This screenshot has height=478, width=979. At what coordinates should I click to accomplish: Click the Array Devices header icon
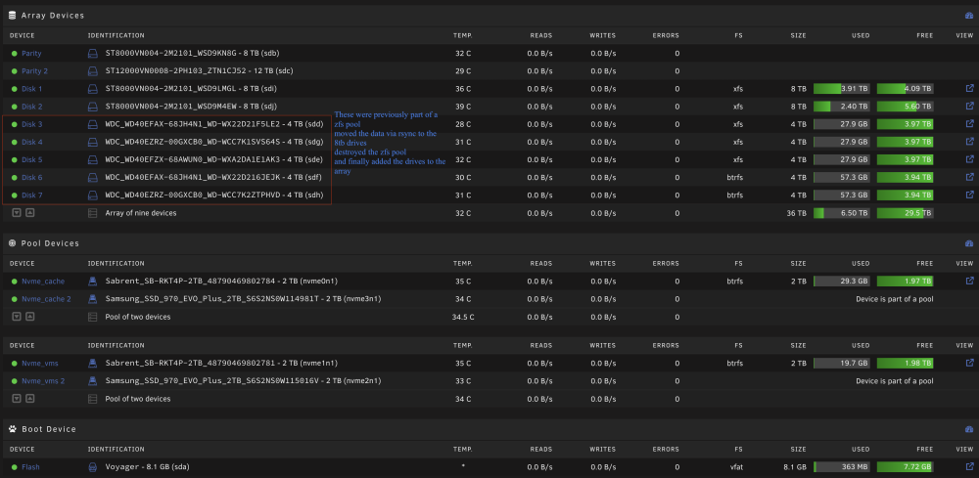click(13, 15)
